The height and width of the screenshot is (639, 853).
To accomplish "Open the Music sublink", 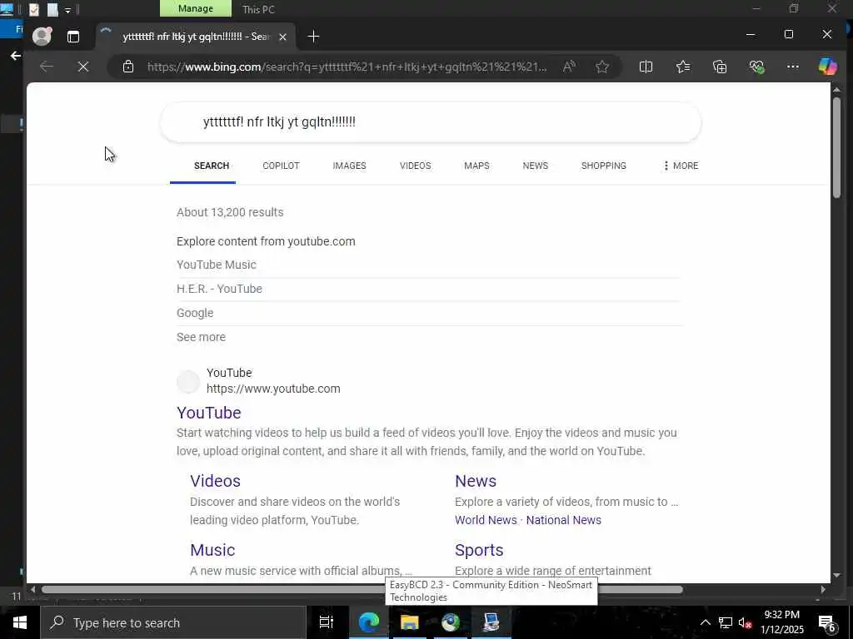I will (212, 550).
